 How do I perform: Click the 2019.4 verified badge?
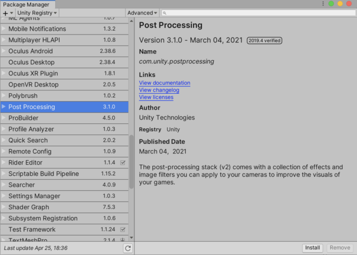(x=264, y=41)
